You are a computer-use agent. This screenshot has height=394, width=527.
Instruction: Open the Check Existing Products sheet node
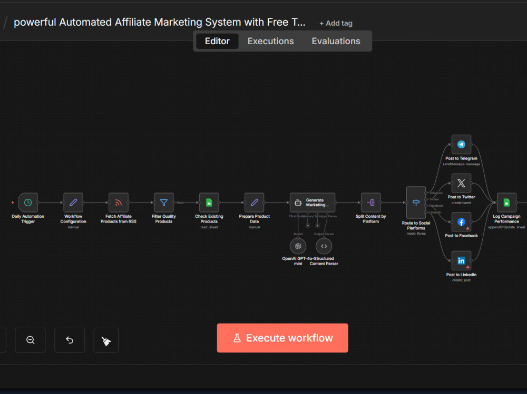[x=209, y=203]
